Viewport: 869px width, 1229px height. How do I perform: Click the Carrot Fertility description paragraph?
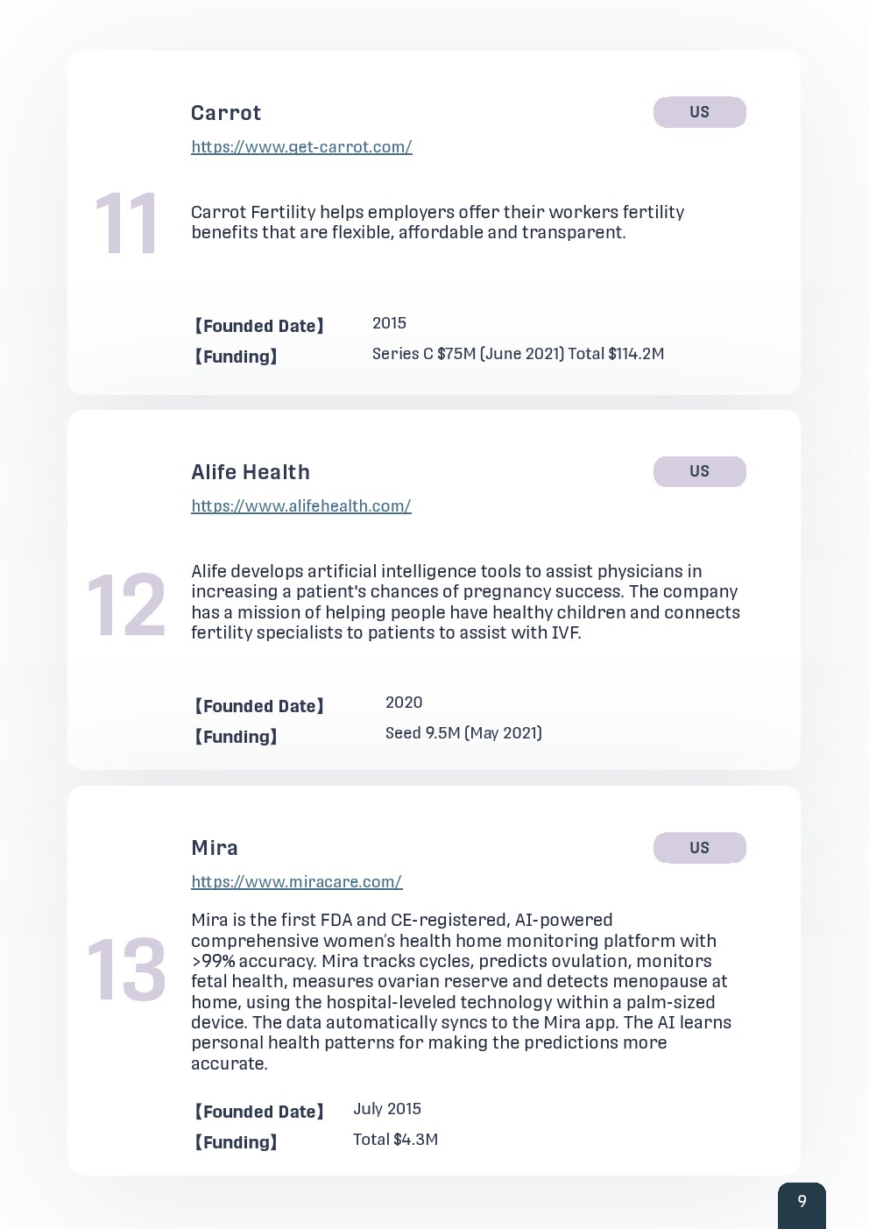coord(437,222)
